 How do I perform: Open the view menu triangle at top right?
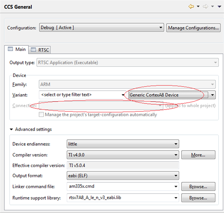click(x=219, y=7)
